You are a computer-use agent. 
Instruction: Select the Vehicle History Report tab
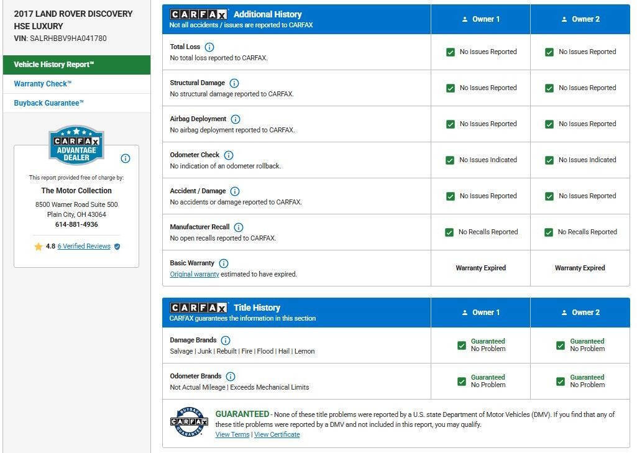[76, 65]
